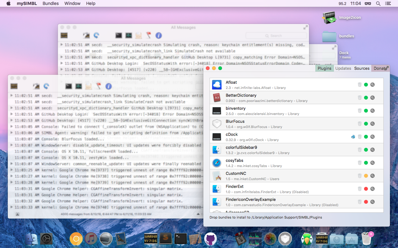
Task: Expand the WindowServer common_reenable_update message
Action: [12, 164]
